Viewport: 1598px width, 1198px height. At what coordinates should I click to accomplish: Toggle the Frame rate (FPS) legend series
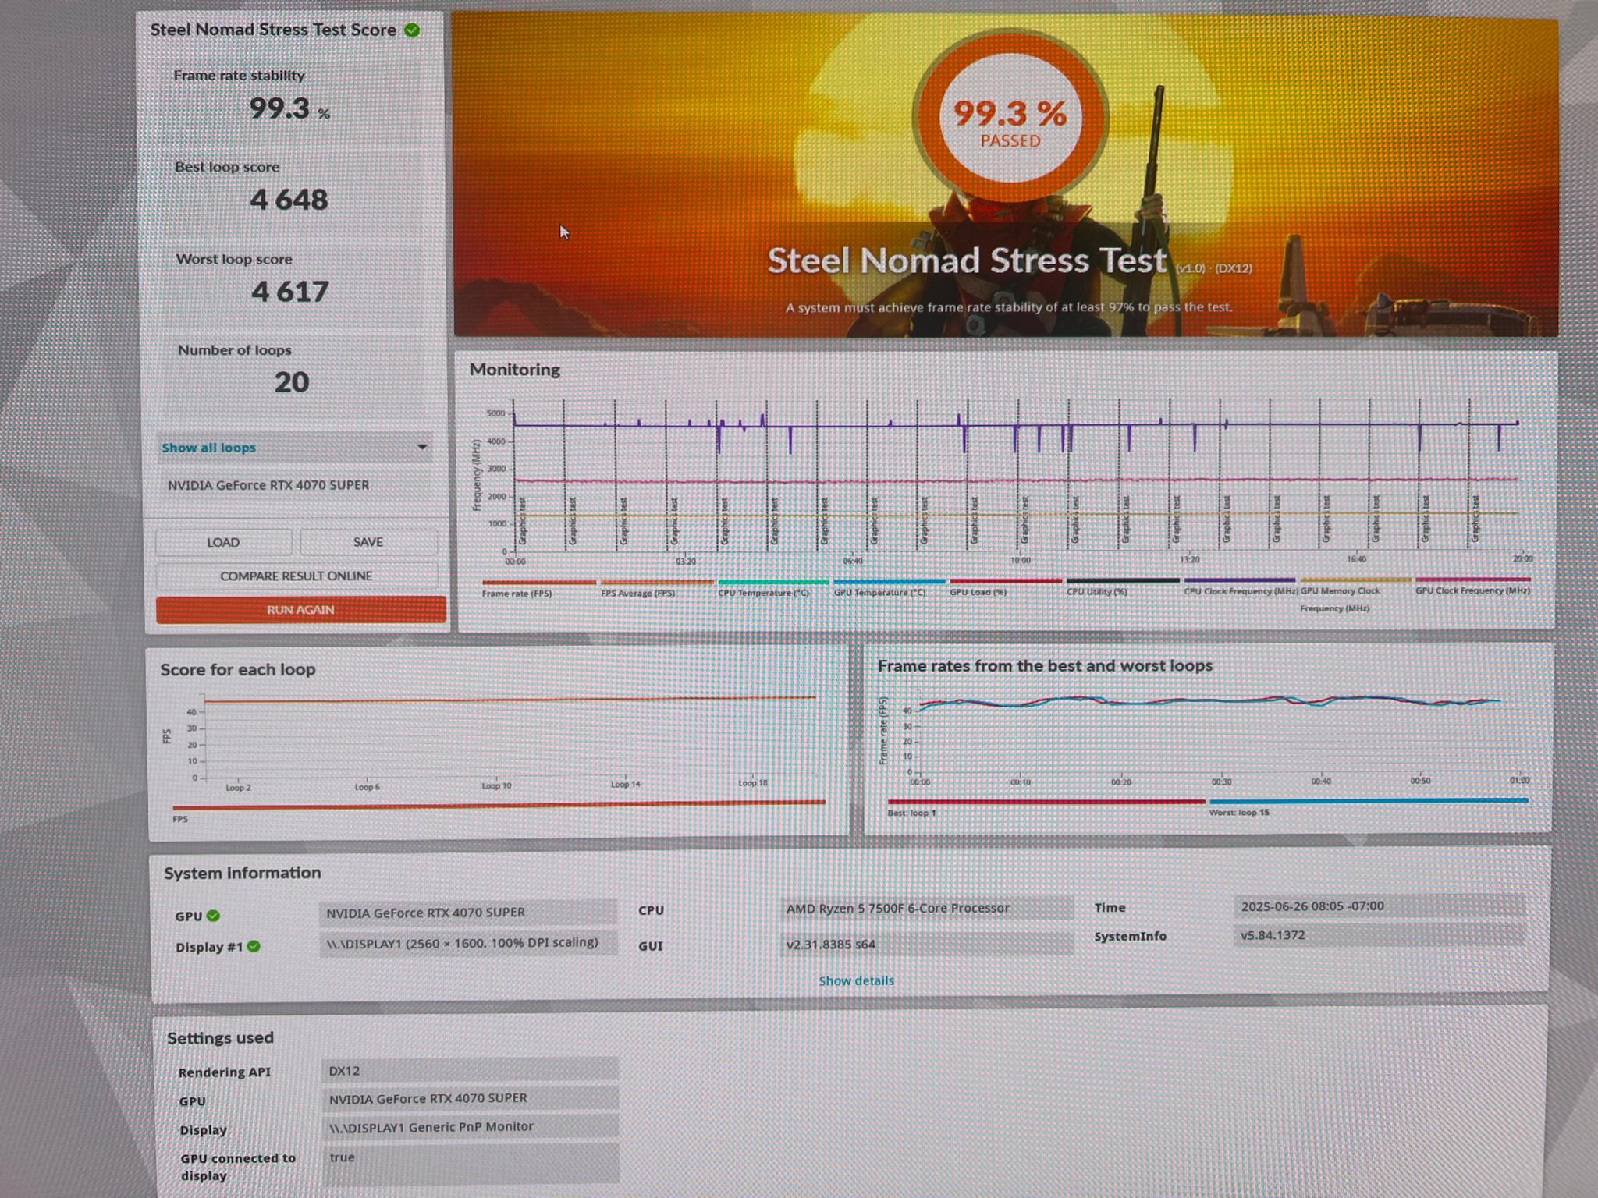(x=539, y=588)
